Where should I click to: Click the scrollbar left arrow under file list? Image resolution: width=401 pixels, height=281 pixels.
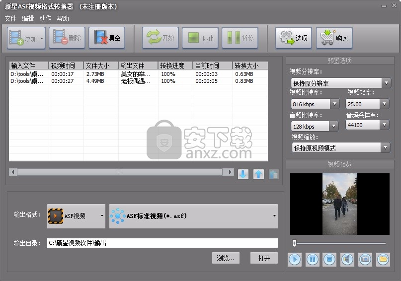pos(13,172)
